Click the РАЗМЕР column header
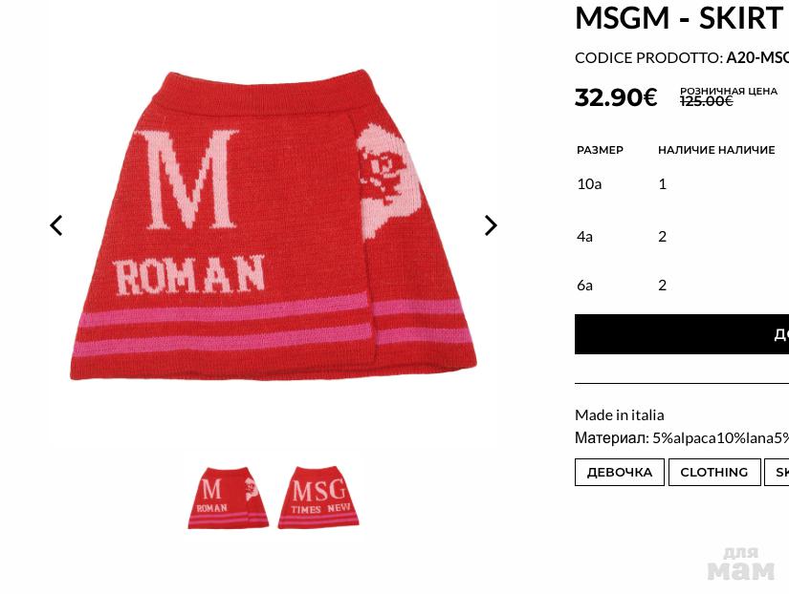This screenshot has width=789, height=594. tap(600, 150)
